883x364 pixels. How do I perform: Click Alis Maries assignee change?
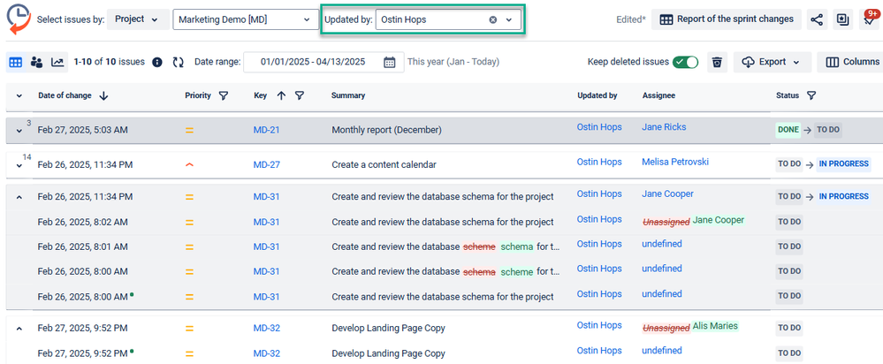(715, 326)
